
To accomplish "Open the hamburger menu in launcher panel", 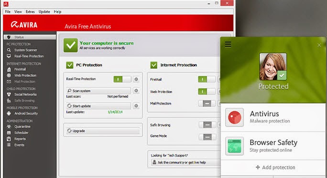I will [228, 44].
